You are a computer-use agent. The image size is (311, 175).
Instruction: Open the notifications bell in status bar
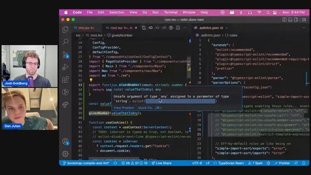tap(304, 163)
